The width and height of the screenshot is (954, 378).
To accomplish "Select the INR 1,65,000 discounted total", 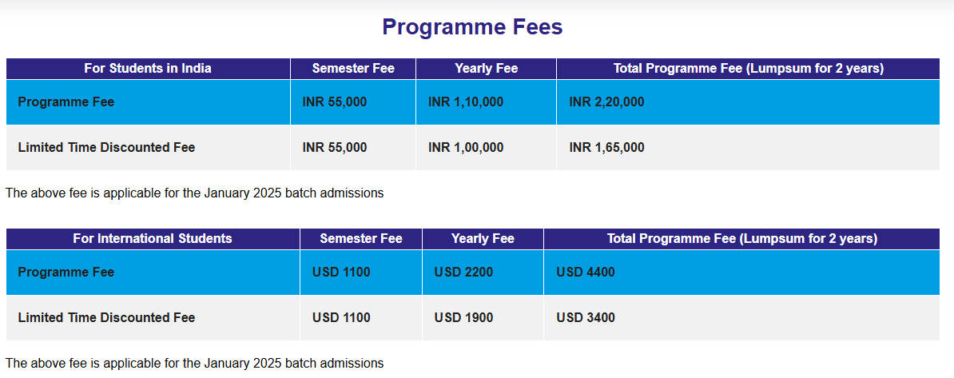I will click(606, 148).
